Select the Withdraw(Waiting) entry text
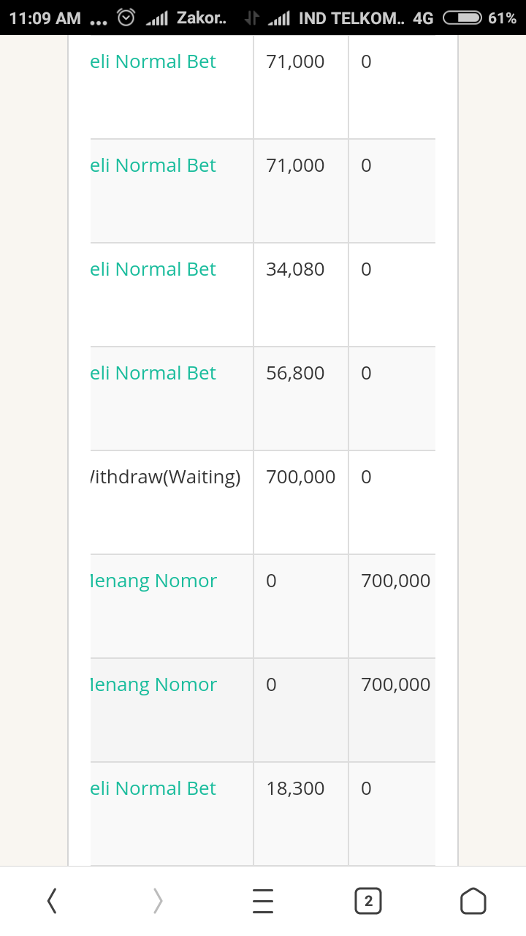 [x=165, y=477]
